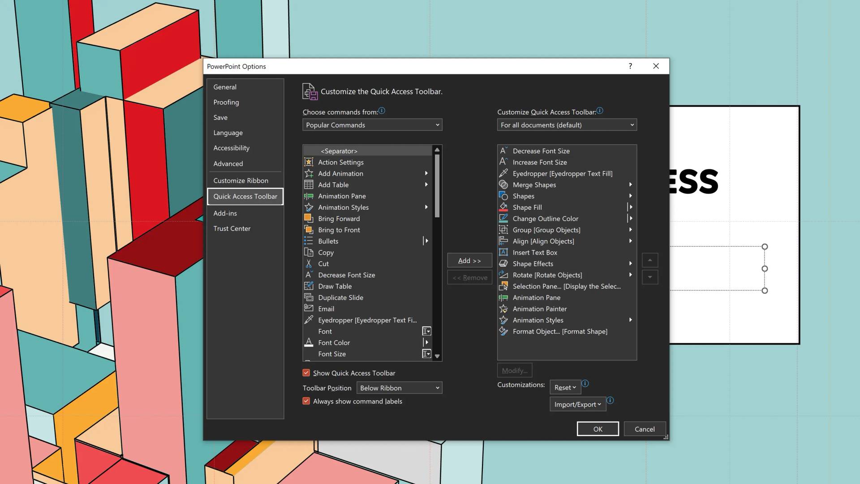
Task: Click Shape Effects icon
Action: (x=503, y=264)
